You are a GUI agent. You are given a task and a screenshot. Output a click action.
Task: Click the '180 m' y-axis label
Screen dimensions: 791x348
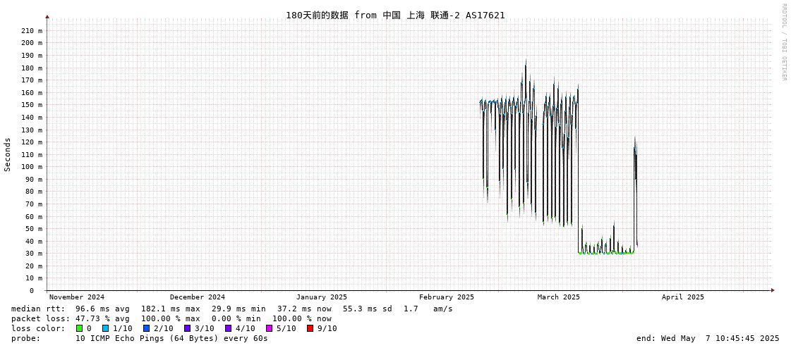click(x=32, y=68)
